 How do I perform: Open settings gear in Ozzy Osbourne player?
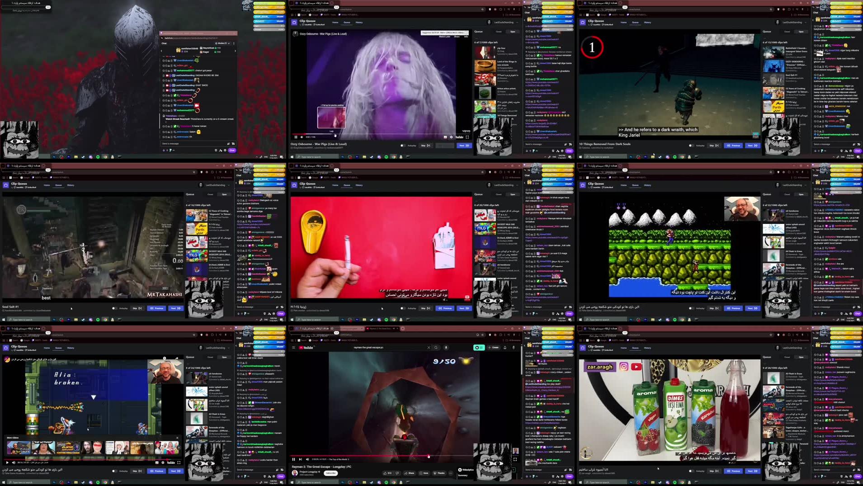pos(451,137)
